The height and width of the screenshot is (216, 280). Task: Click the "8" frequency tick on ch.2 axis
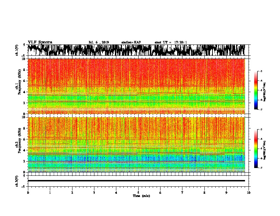tap(25, 128)
